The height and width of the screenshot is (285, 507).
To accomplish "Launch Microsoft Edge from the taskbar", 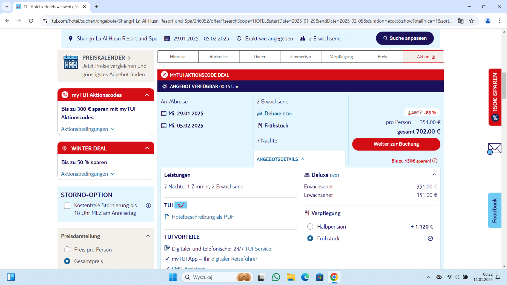I will click(x=305, y=277).
